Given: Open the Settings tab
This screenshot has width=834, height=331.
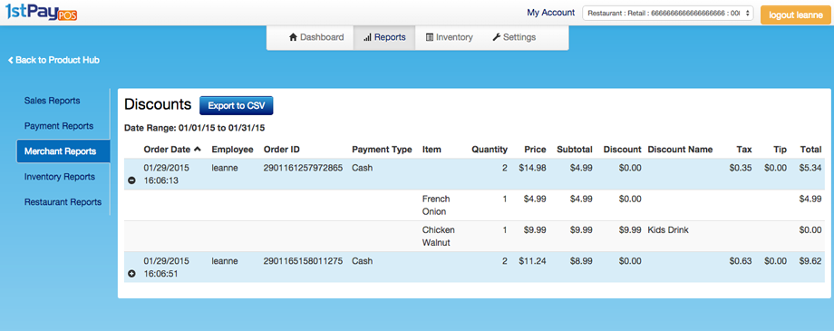Looking at the screenshot, I should 514,37.
